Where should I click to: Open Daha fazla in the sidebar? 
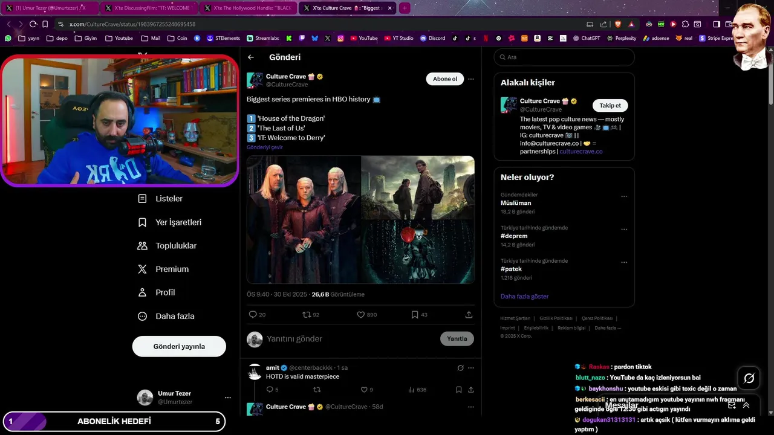166,316
